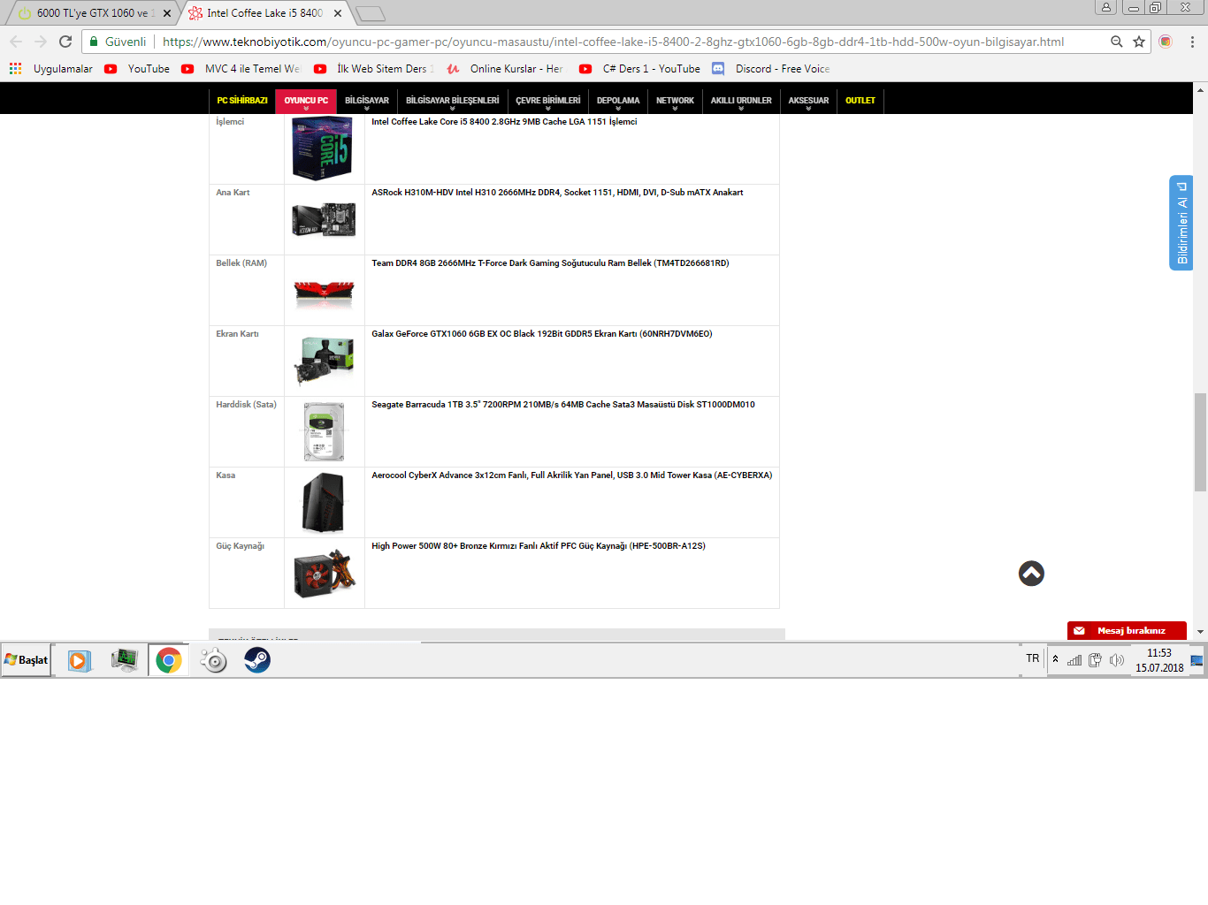Viewport: 1208px width, 905px height.
Task: Go back to the previous page
Action: tap(16, 42)
